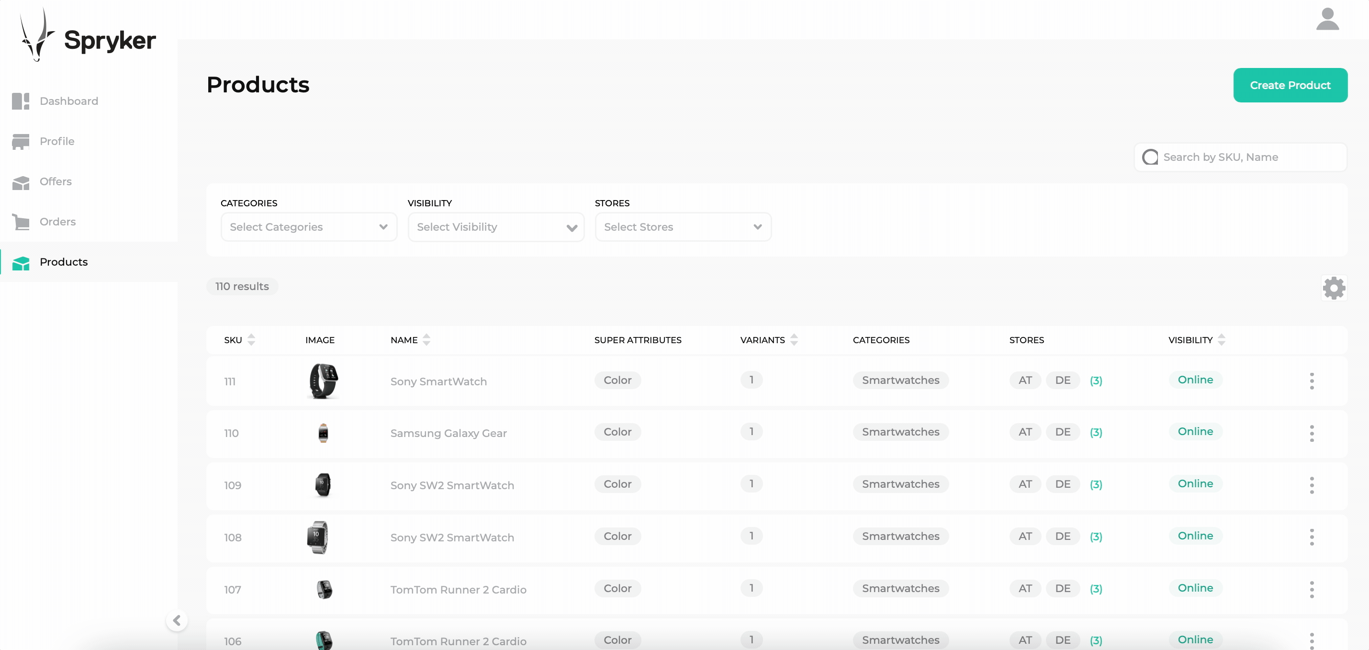The width and height of the screenshot is (1369, 650).
Task: Click Sony SW2 SmartWatch in row 108
Action: pos(452,538)
